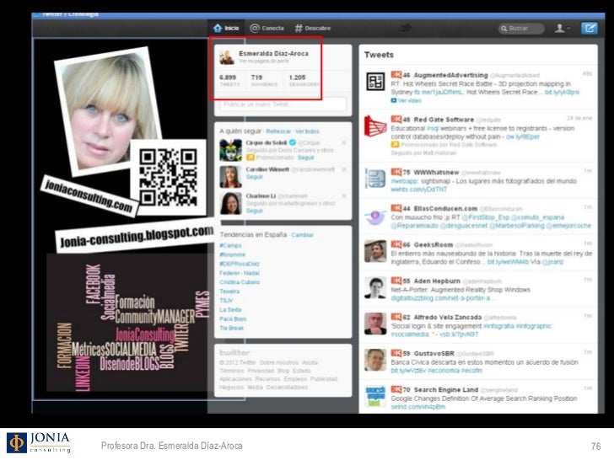Click promoted badge icon under Cirque du Soleil
The width and height of the screenshot is (614, 460).
pyautogui.click(x=250, y=158)
